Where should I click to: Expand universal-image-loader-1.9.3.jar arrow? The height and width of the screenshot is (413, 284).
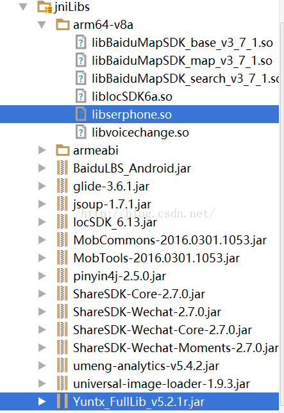coord(42,383)
